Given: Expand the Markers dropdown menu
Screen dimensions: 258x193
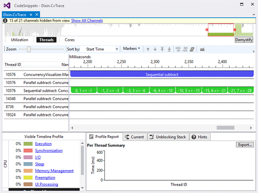Looking at the screenshot, I should [x=131, y=49].
